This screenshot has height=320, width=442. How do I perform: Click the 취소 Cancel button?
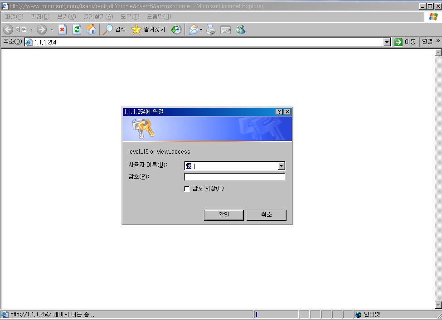click(267, 215)
